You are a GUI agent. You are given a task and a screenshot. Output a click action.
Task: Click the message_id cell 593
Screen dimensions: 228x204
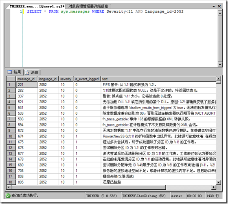tap(26, 119)
